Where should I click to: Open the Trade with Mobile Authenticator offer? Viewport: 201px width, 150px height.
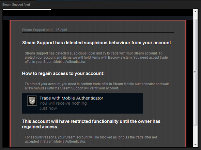pyautogui.click(x=82, y=103)
